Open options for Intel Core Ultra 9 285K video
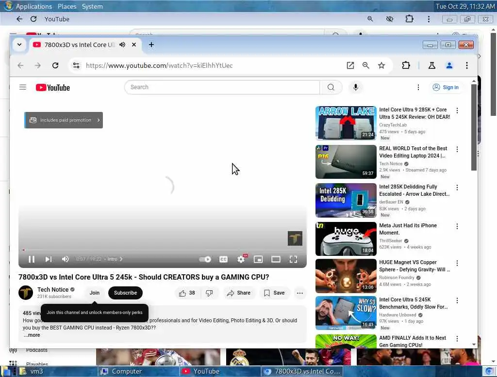 (x=457, y=110)
